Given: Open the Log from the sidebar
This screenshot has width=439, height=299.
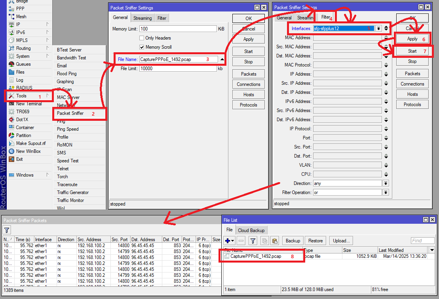Looking at the screenshot, I should click(x=20, y=80).
